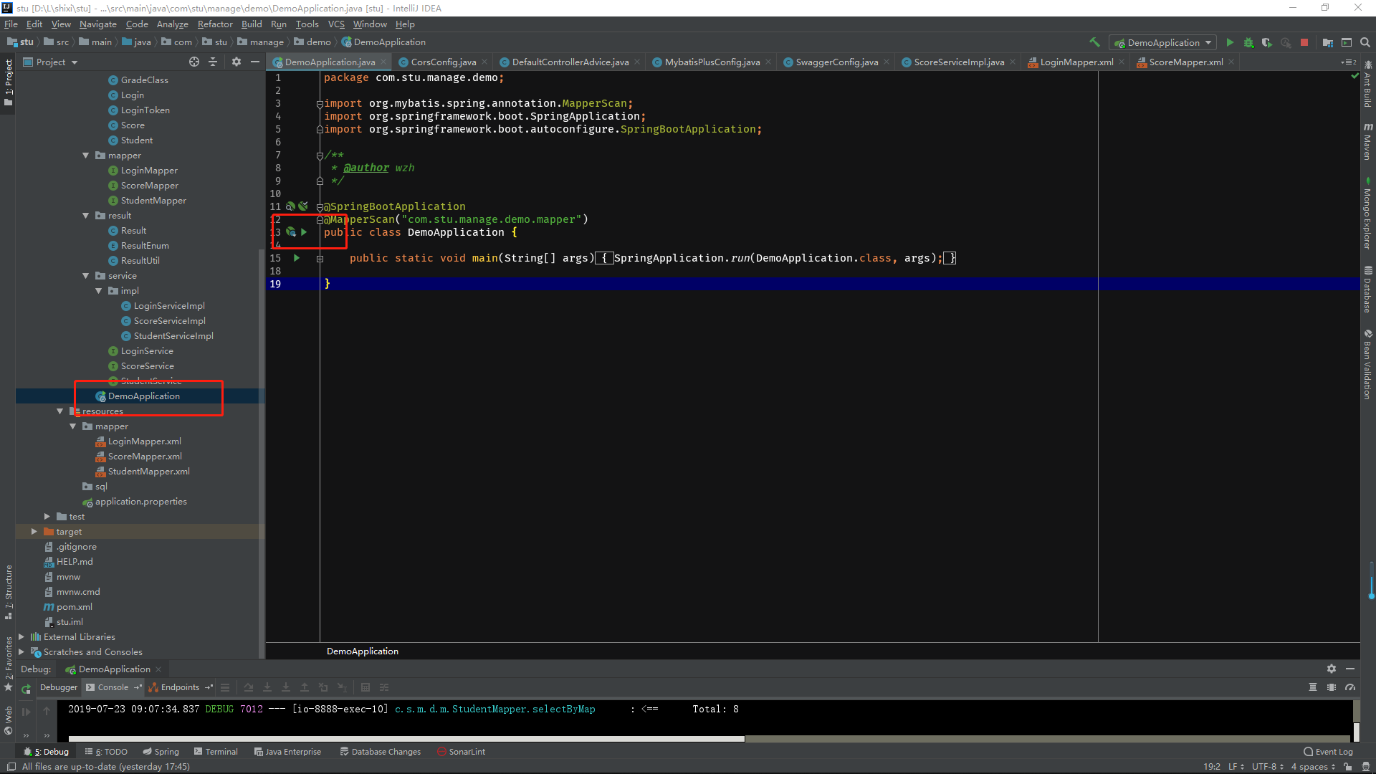Click the Project Structure icon in the toolbar
This screenshot has width=1376, height=774.
point(1327,42)
